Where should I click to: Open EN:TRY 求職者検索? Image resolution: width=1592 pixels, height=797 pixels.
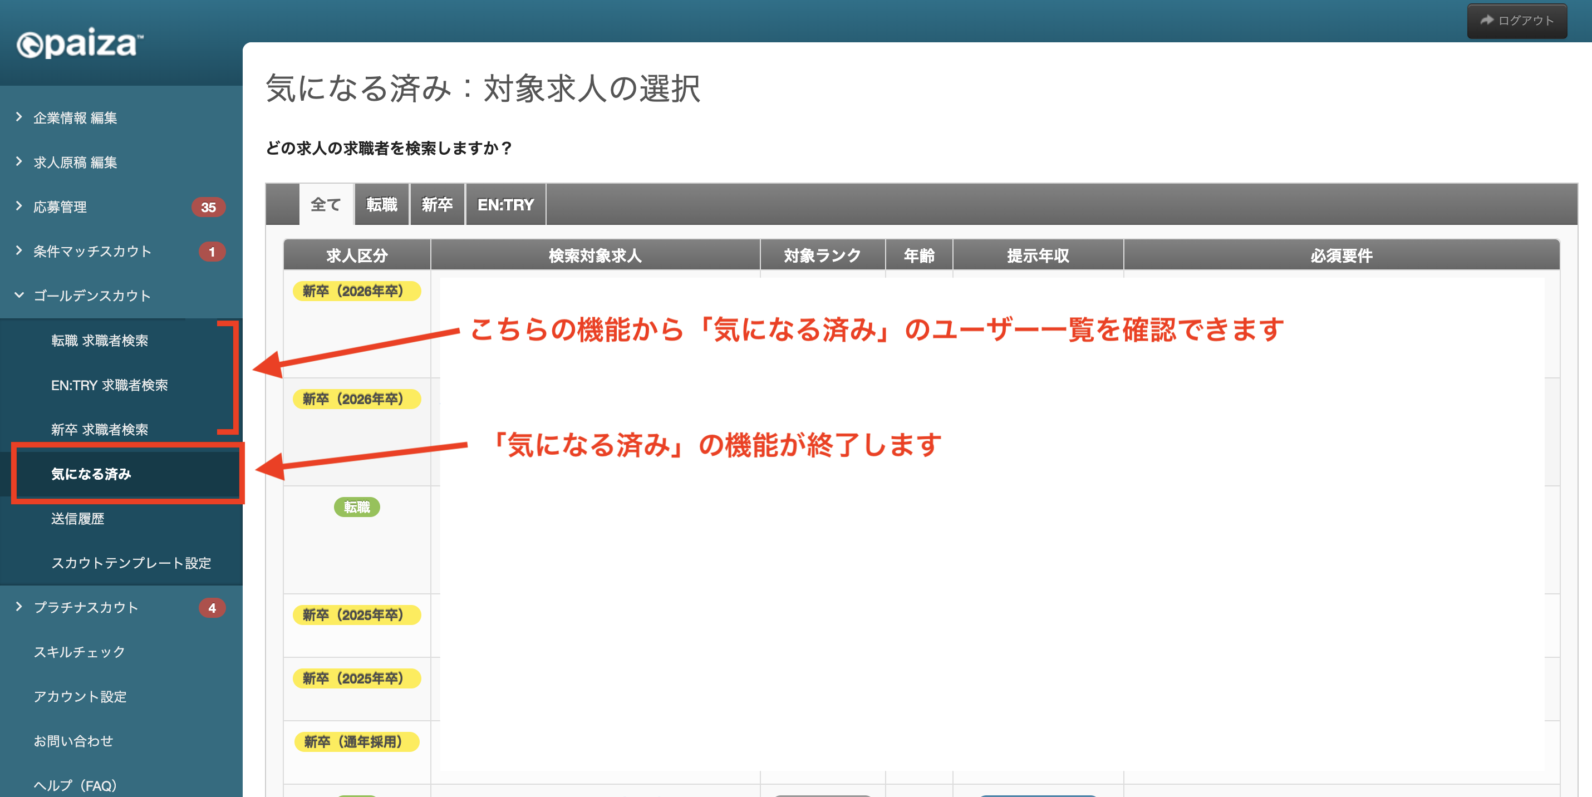click(110, 385)
